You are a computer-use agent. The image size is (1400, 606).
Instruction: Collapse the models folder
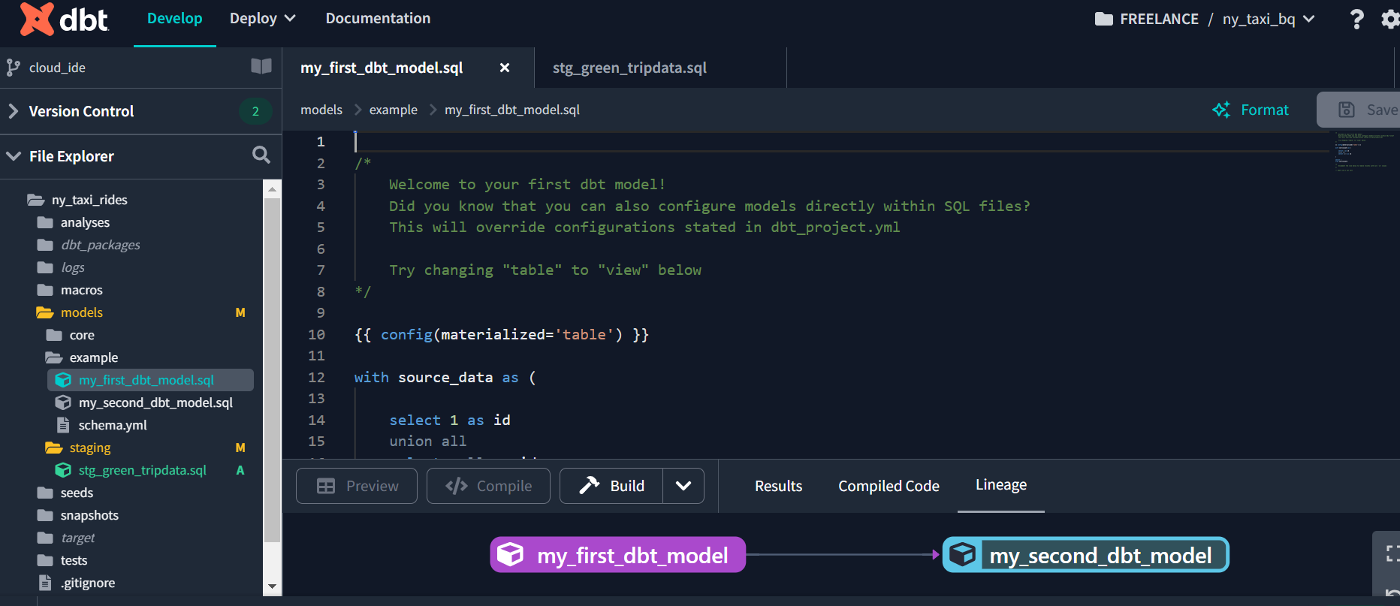[45, 312]
